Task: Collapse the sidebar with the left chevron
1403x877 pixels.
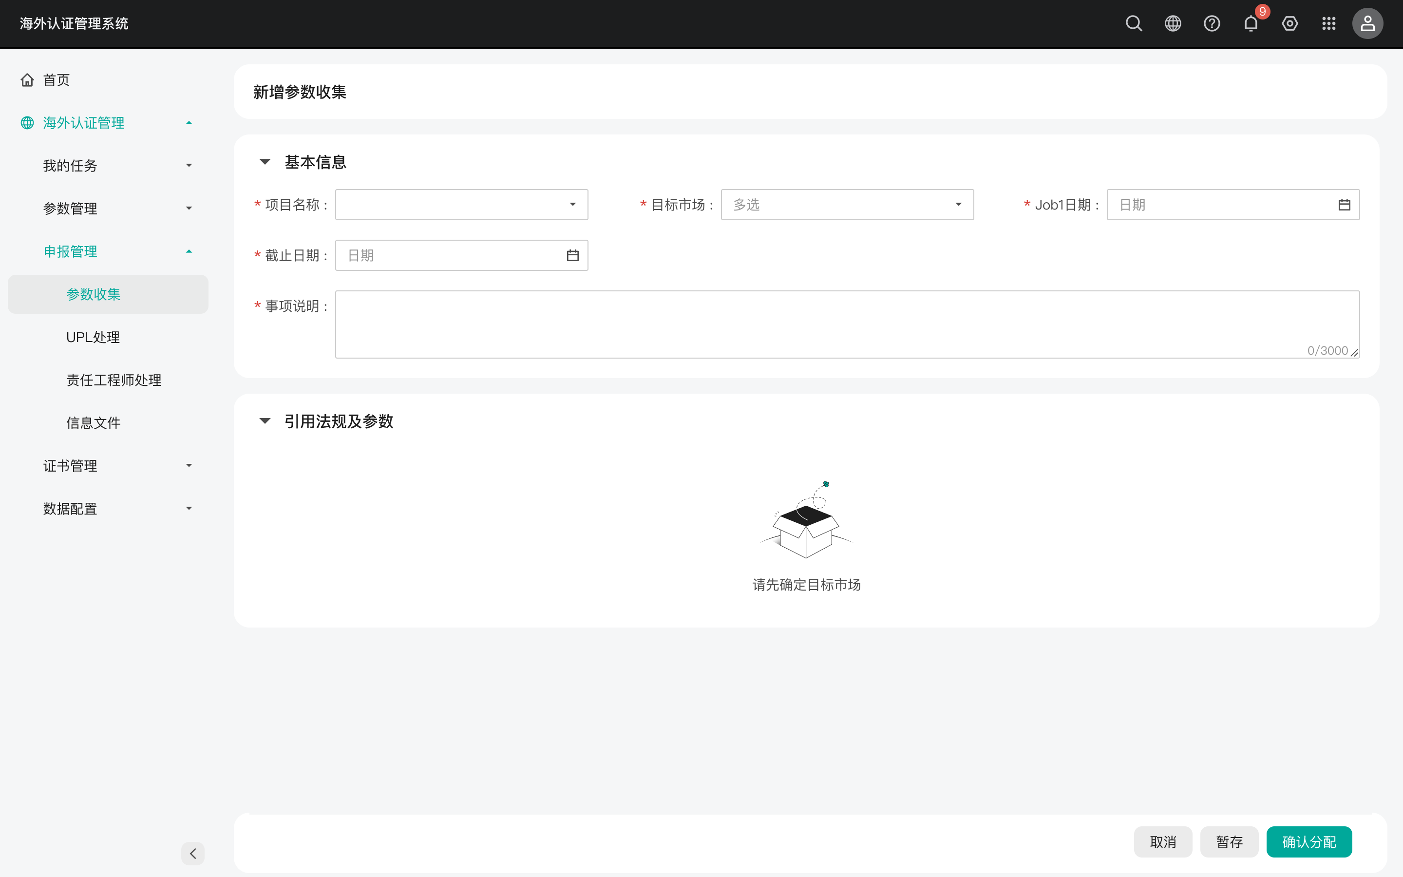Action: point(193,853)
